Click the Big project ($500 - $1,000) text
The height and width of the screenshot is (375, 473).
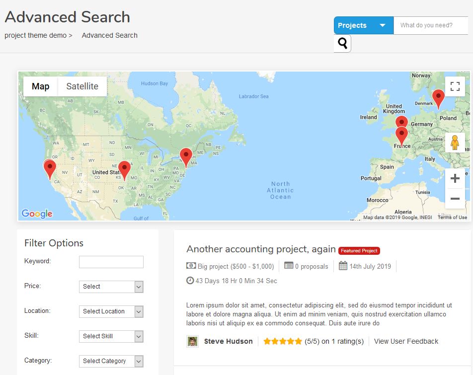[x=236, y=267]
